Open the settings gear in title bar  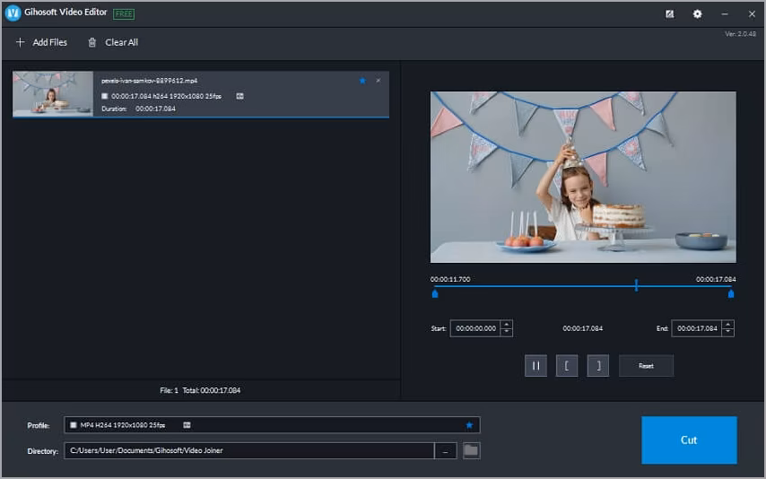[697, 13]
